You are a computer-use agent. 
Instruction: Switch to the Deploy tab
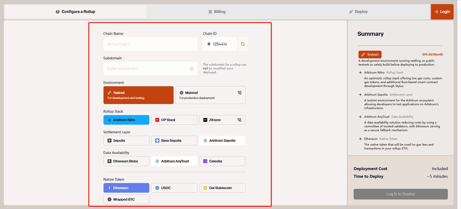358,12
